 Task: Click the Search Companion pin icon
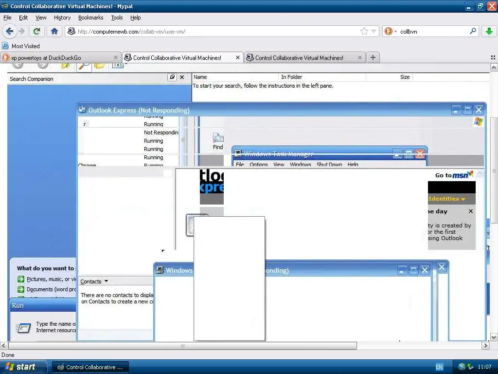(x=172, y=77)
